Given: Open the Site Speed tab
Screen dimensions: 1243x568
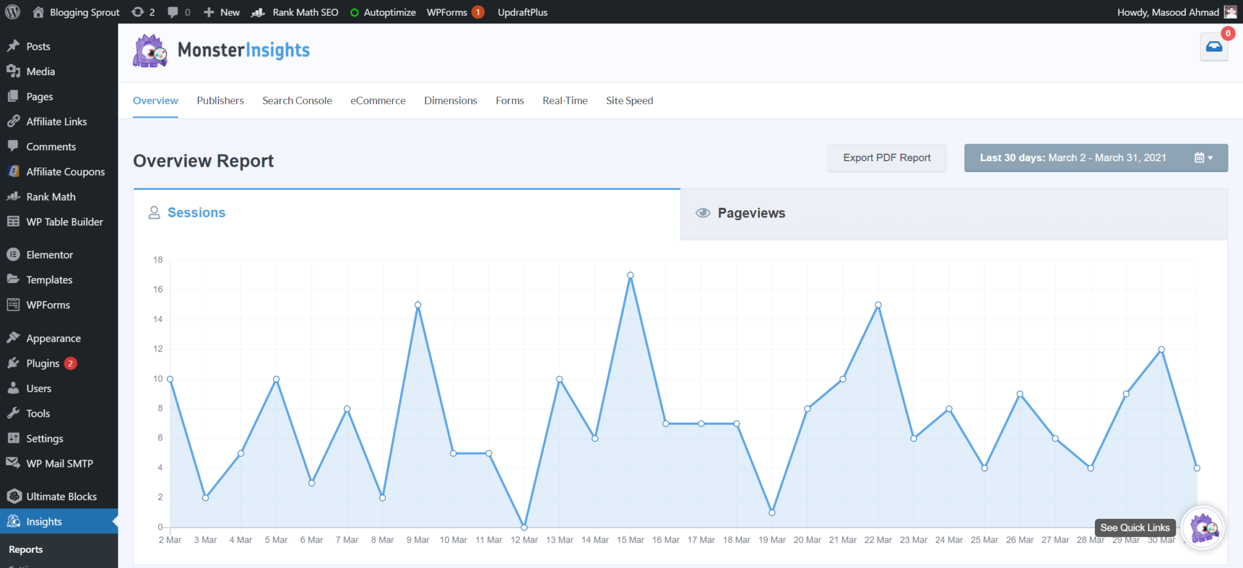Looking at the screenshot, I should 629,101.
